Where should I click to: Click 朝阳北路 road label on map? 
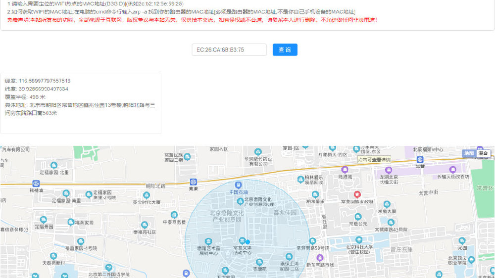coord(155,186)
